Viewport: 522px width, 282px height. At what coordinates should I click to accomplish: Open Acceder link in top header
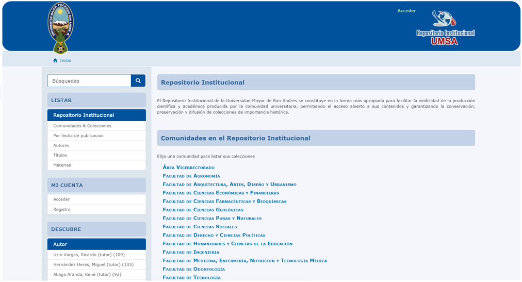point(406,11)
